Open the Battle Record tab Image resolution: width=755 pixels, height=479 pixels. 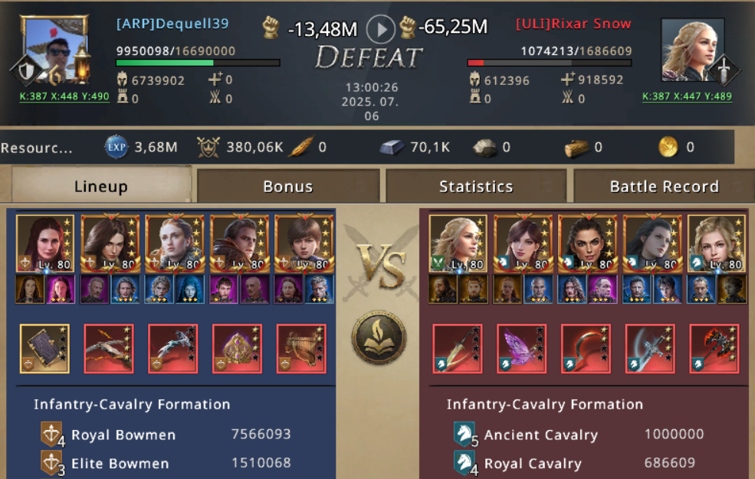[x=664, y=186]
